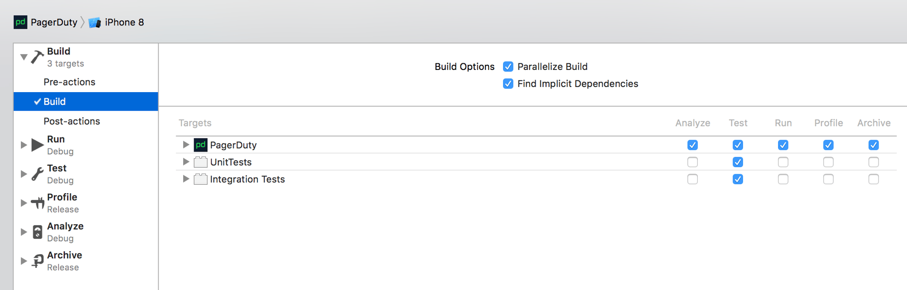Enable Analyze for the UnitTests target
This screenshot has width=907, height=290.
[x=693, y=162]
